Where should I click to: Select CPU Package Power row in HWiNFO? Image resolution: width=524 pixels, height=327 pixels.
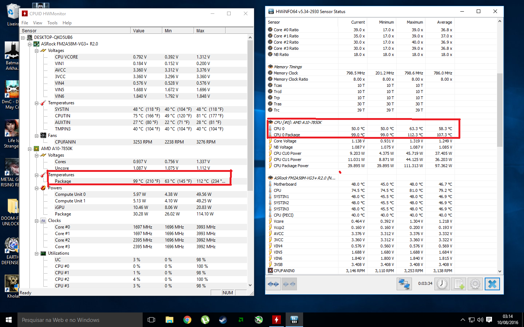pos(361,166)
